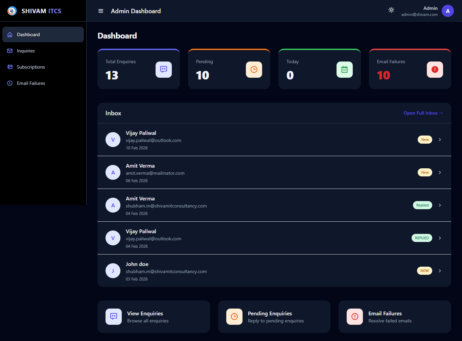
Task: Open Email Failures sidebar item
Action: (x=31, y=83)
